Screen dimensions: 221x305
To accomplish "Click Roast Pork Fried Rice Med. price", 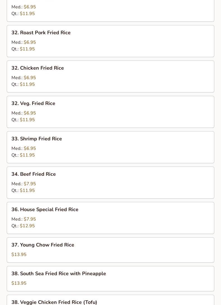I will point(30,42).
